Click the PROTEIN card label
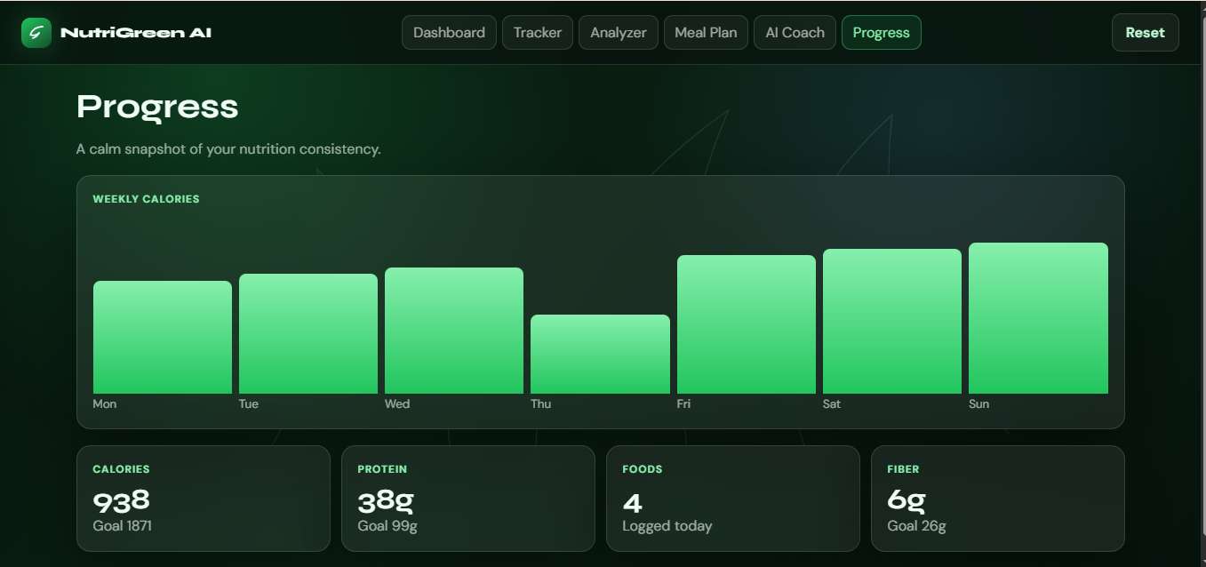The width and height of the screenshot is (1206, 567). tap(382, 469)
